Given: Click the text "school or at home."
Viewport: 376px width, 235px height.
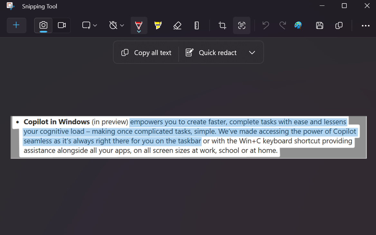Looking at the screenshot, I should [248, 151].
